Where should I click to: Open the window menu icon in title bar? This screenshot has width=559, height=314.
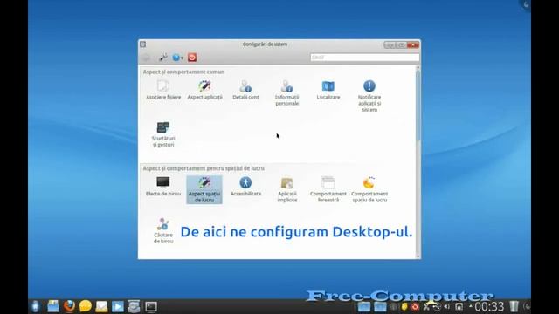point(143,44)
